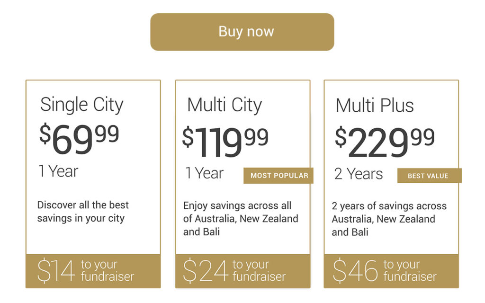This screenshot has height=303, width=485.
Task: Click the 2 Years duration label
Action: coord(359,174)
